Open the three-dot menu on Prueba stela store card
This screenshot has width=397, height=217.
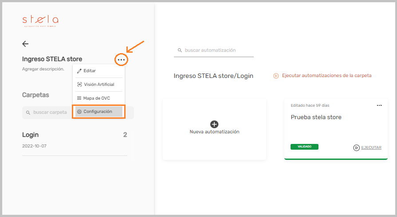pyautogui.click(x=379, y=105)
